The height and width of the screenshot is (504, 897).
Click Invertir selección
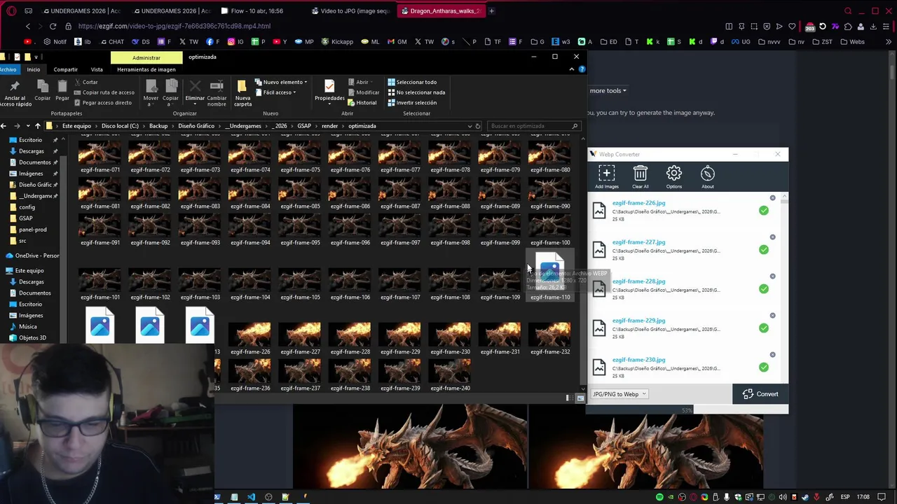point(412,103)
